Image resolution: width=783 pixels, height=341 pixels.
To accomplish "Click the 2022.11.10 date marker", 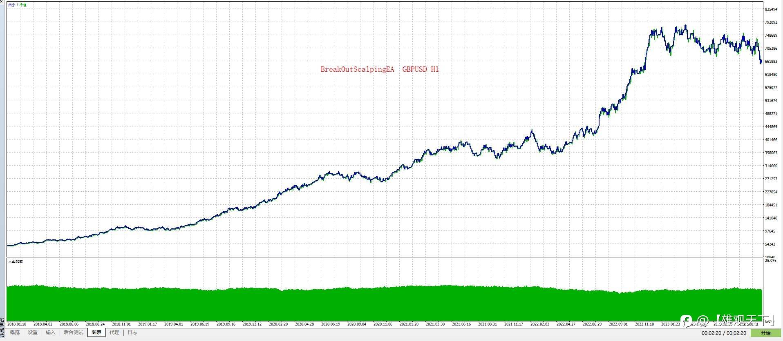I will point(644,324).
